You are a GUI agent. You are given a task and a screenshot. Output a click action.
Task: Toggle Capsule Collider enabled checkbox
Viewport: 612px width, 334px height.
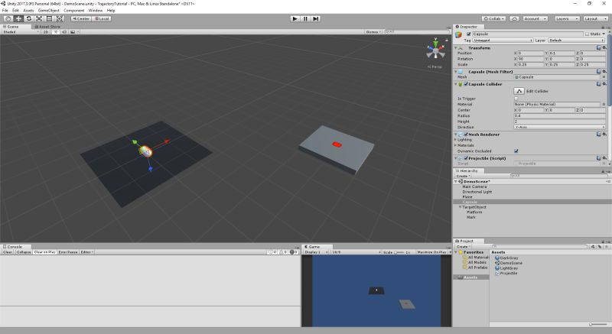pyautogui.click(x=466, y=84)
